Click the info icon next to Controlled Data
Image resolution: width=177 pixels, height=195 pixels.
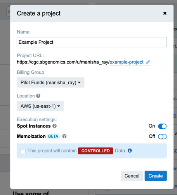tap(130, 151)
